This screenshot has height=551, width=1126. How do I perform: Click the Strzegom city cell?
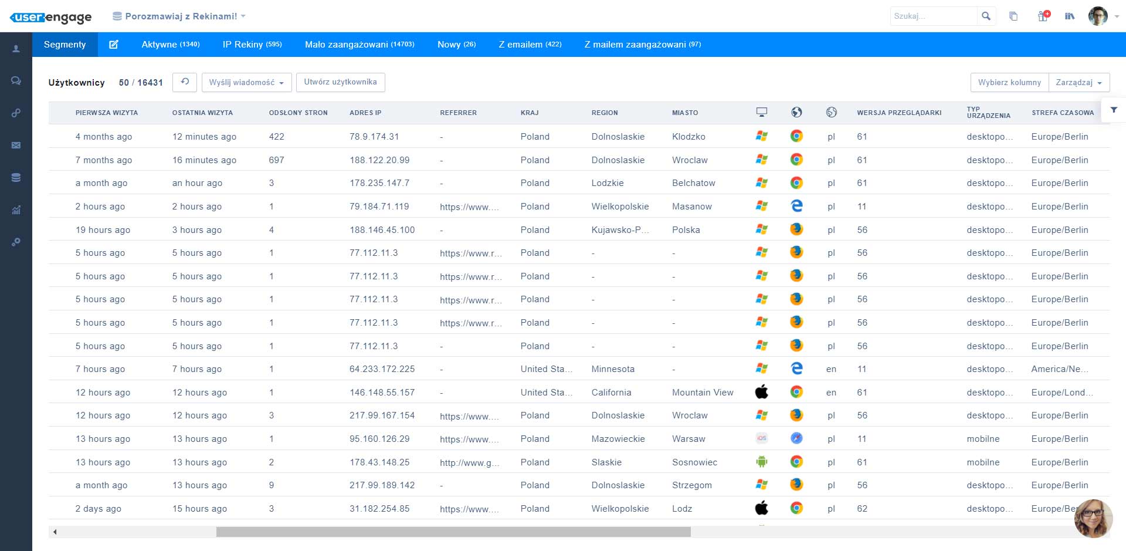pyautogui.click(x=692, y=485)
